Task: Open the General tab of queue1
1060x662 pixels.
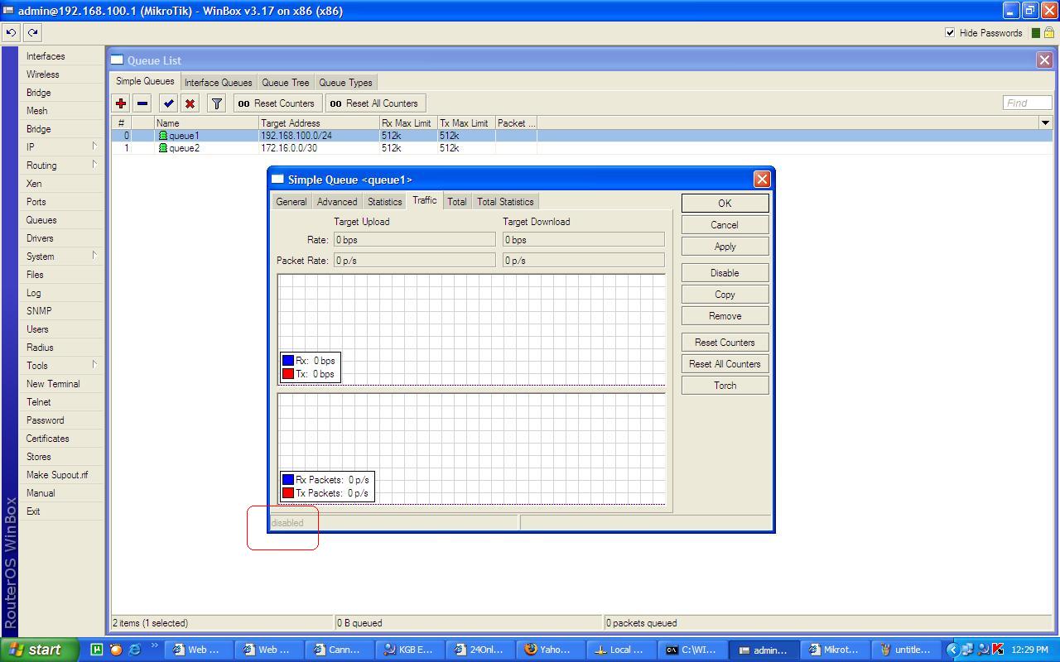Action: click(x=291, y=202)
